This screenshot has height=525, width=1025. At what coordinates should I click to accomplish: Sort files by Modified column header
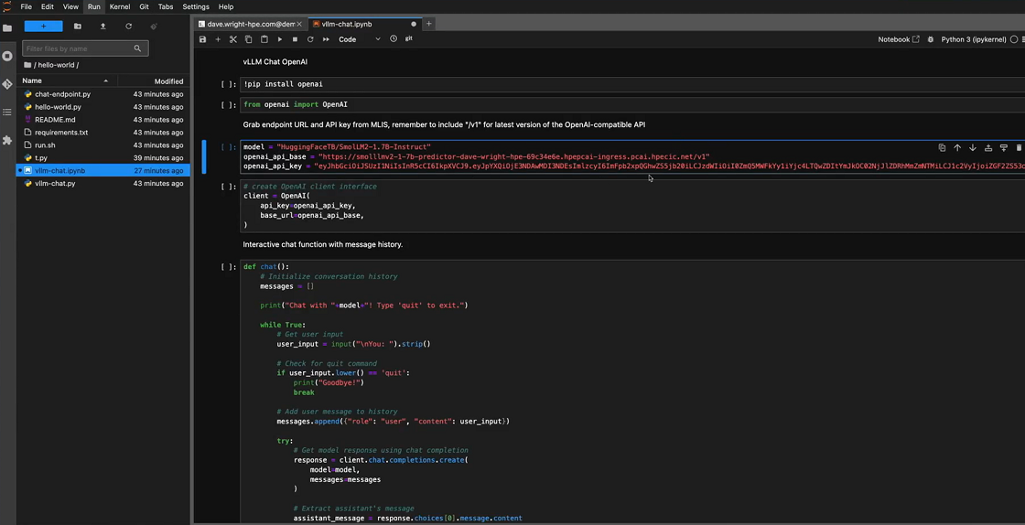[x=155, y=81]
